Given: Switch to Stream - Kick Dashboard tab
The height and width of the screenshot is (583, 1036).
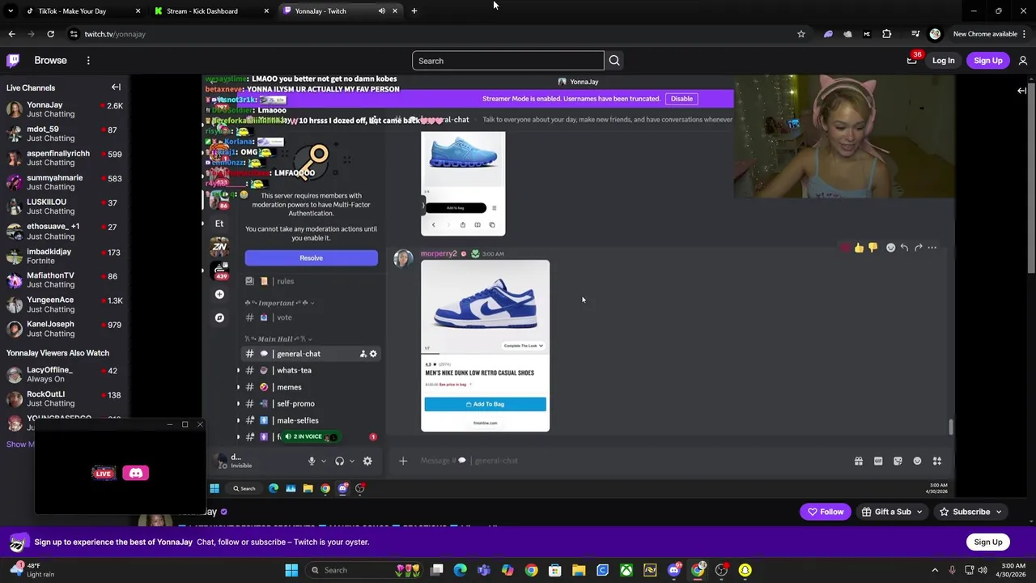Looking at the screenshot, I should click(211, 11).
